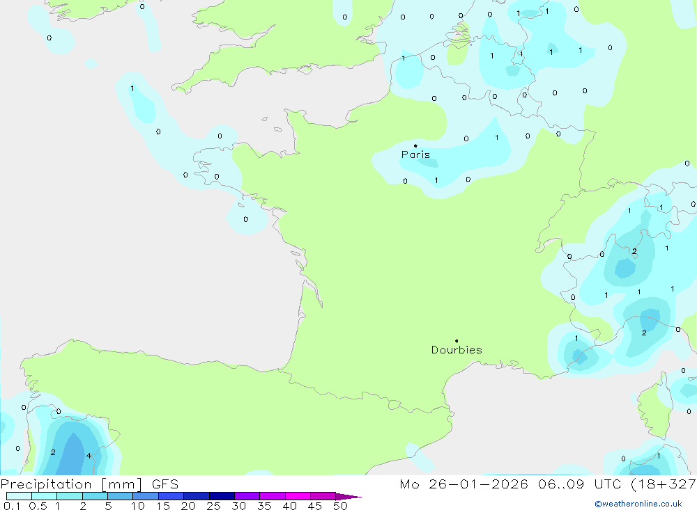Pick the 1–2 mm legend swatch
The width and height of the screenshot is (697, 510).
(70, 496)
